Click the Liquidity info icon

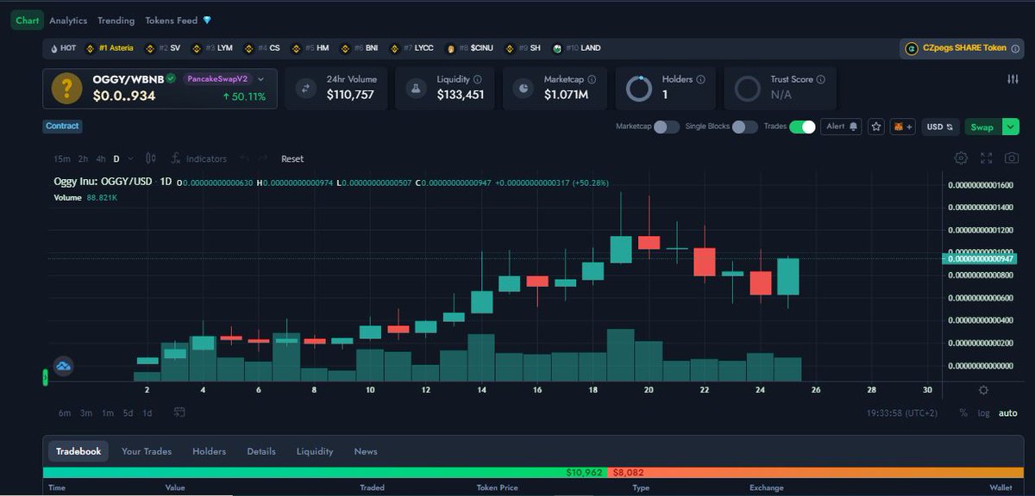[x=477, y=79]
